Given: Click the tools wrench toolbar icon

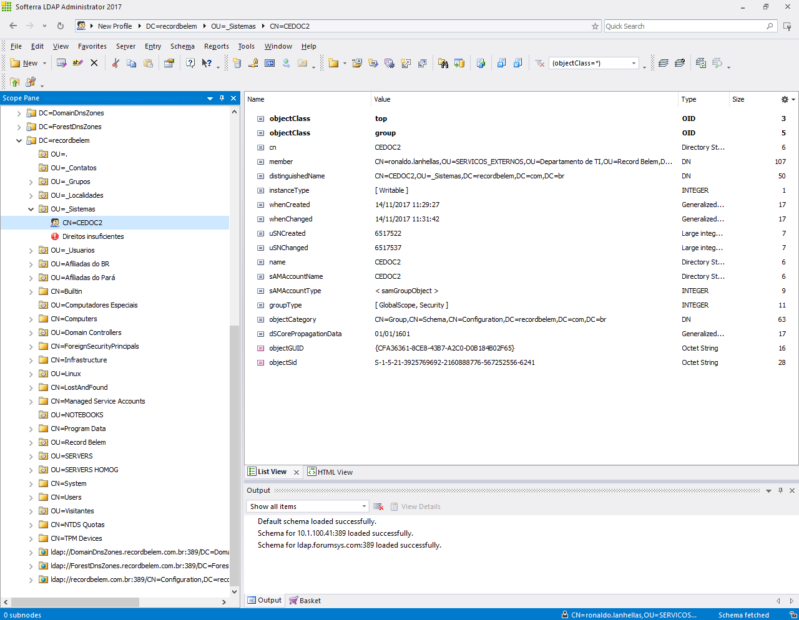Looking at the screenshot, I should (31, 82).
